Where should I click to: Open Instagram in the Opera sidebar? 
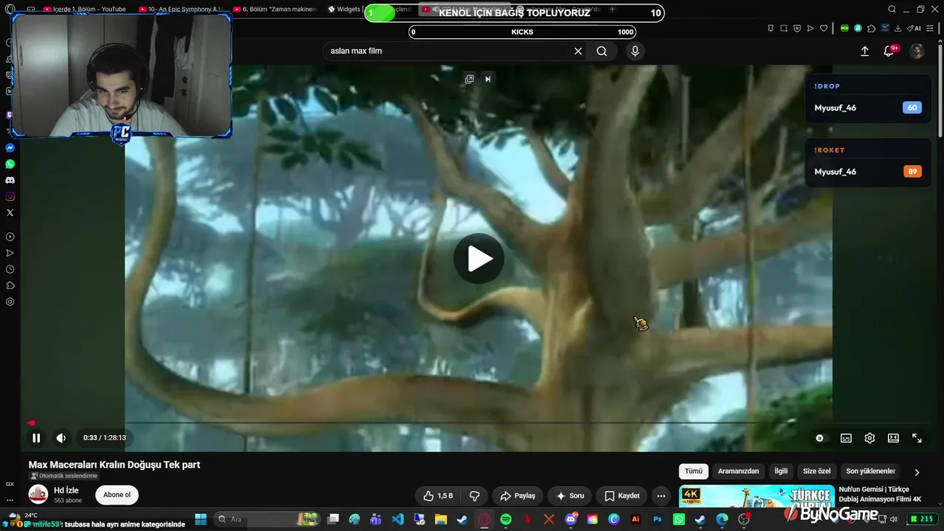[10, 197]
